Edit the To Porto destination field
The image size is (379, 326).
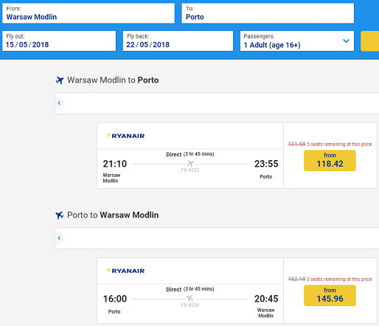click(x=268, y=13)
